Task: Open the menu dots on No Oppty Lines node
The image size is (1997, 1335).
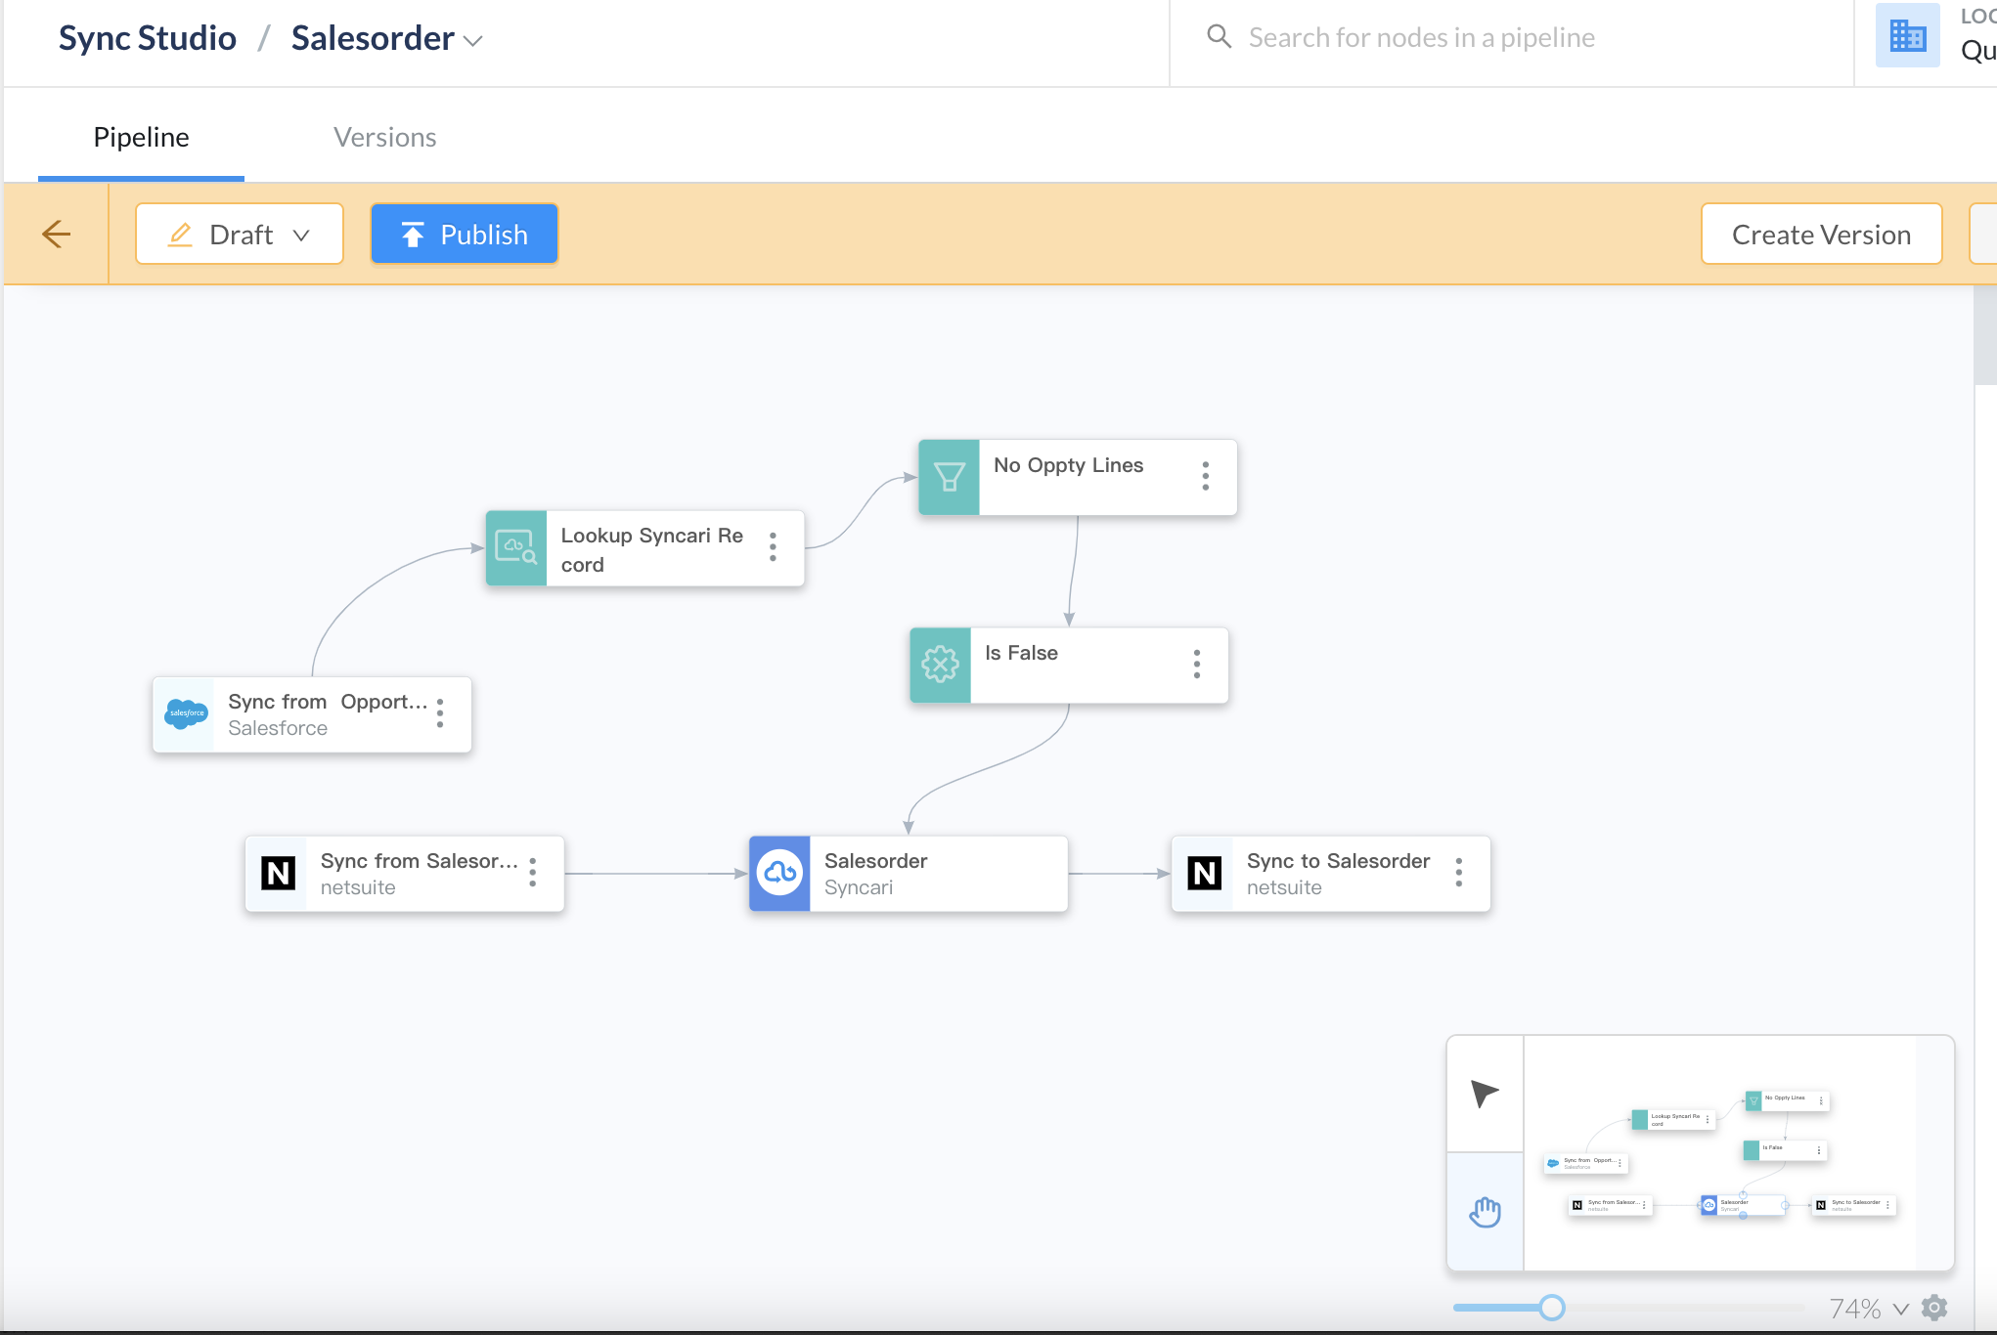Action: 1205,476
